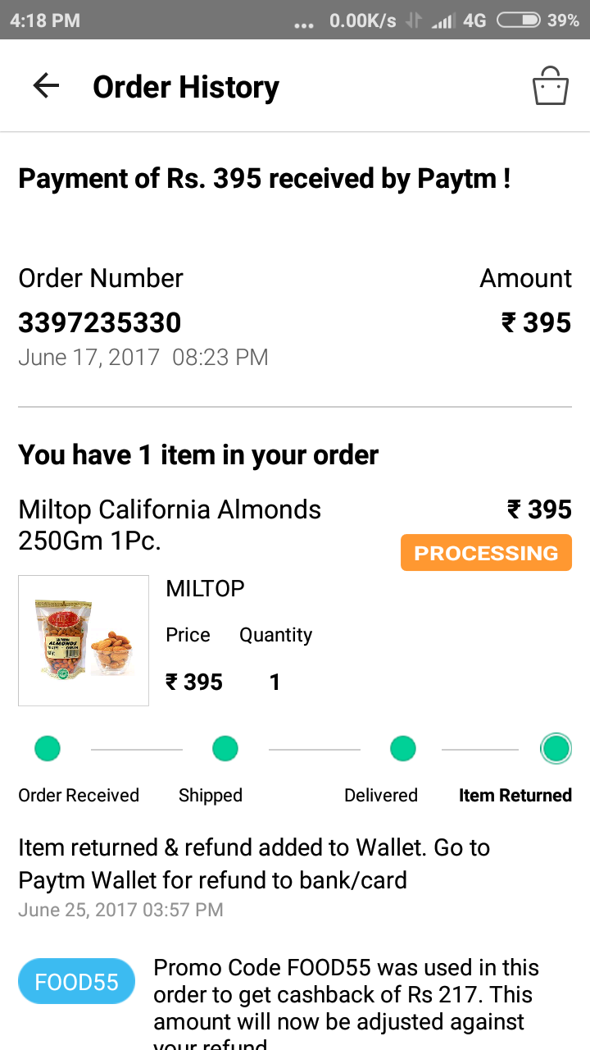Tap the Item Returned status dot

556,748
